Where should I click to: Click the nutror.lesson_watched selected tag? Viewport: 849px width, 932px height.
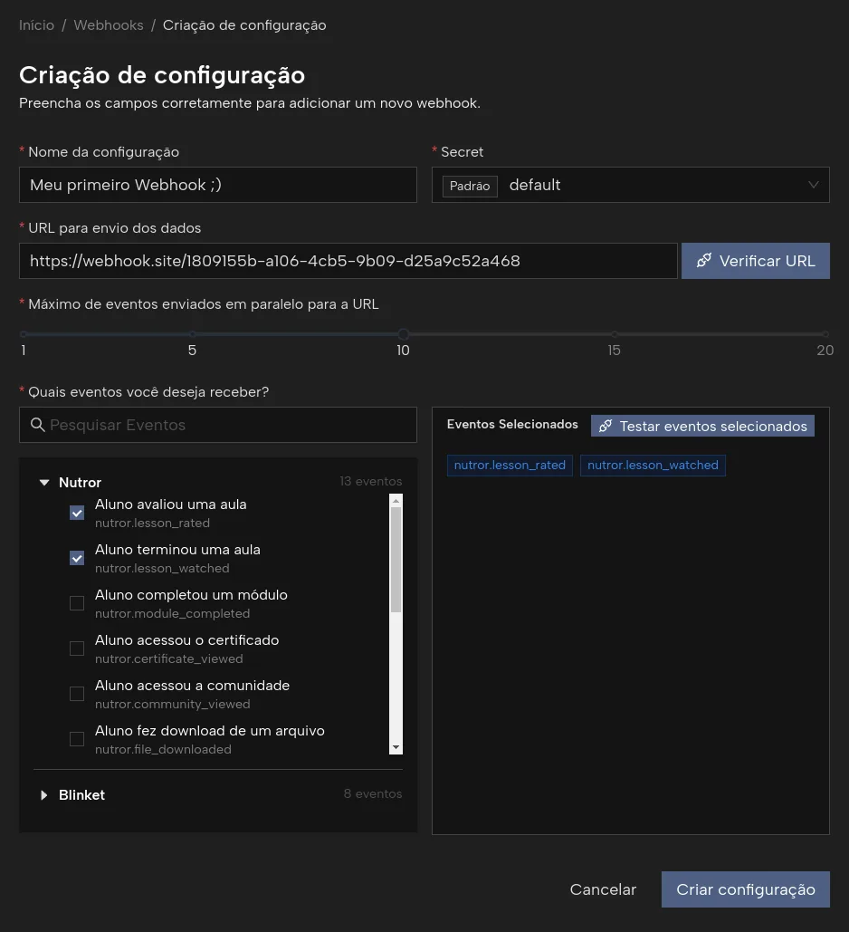pyautogui.click(x=653, y=465)
